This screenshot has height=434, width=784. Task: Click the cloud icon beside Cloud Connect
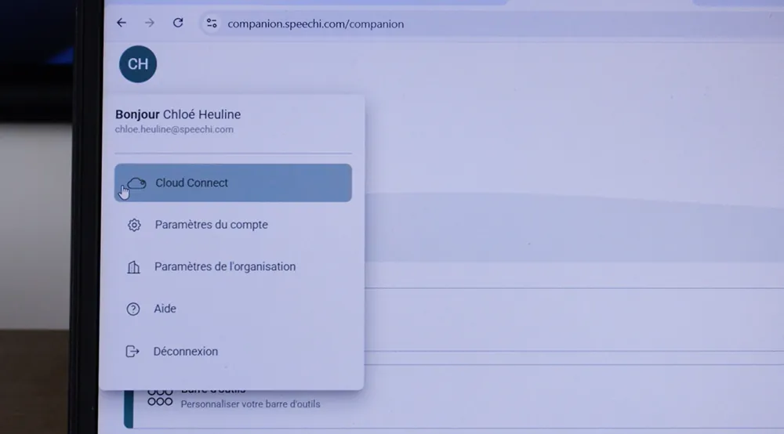point(136,183)
